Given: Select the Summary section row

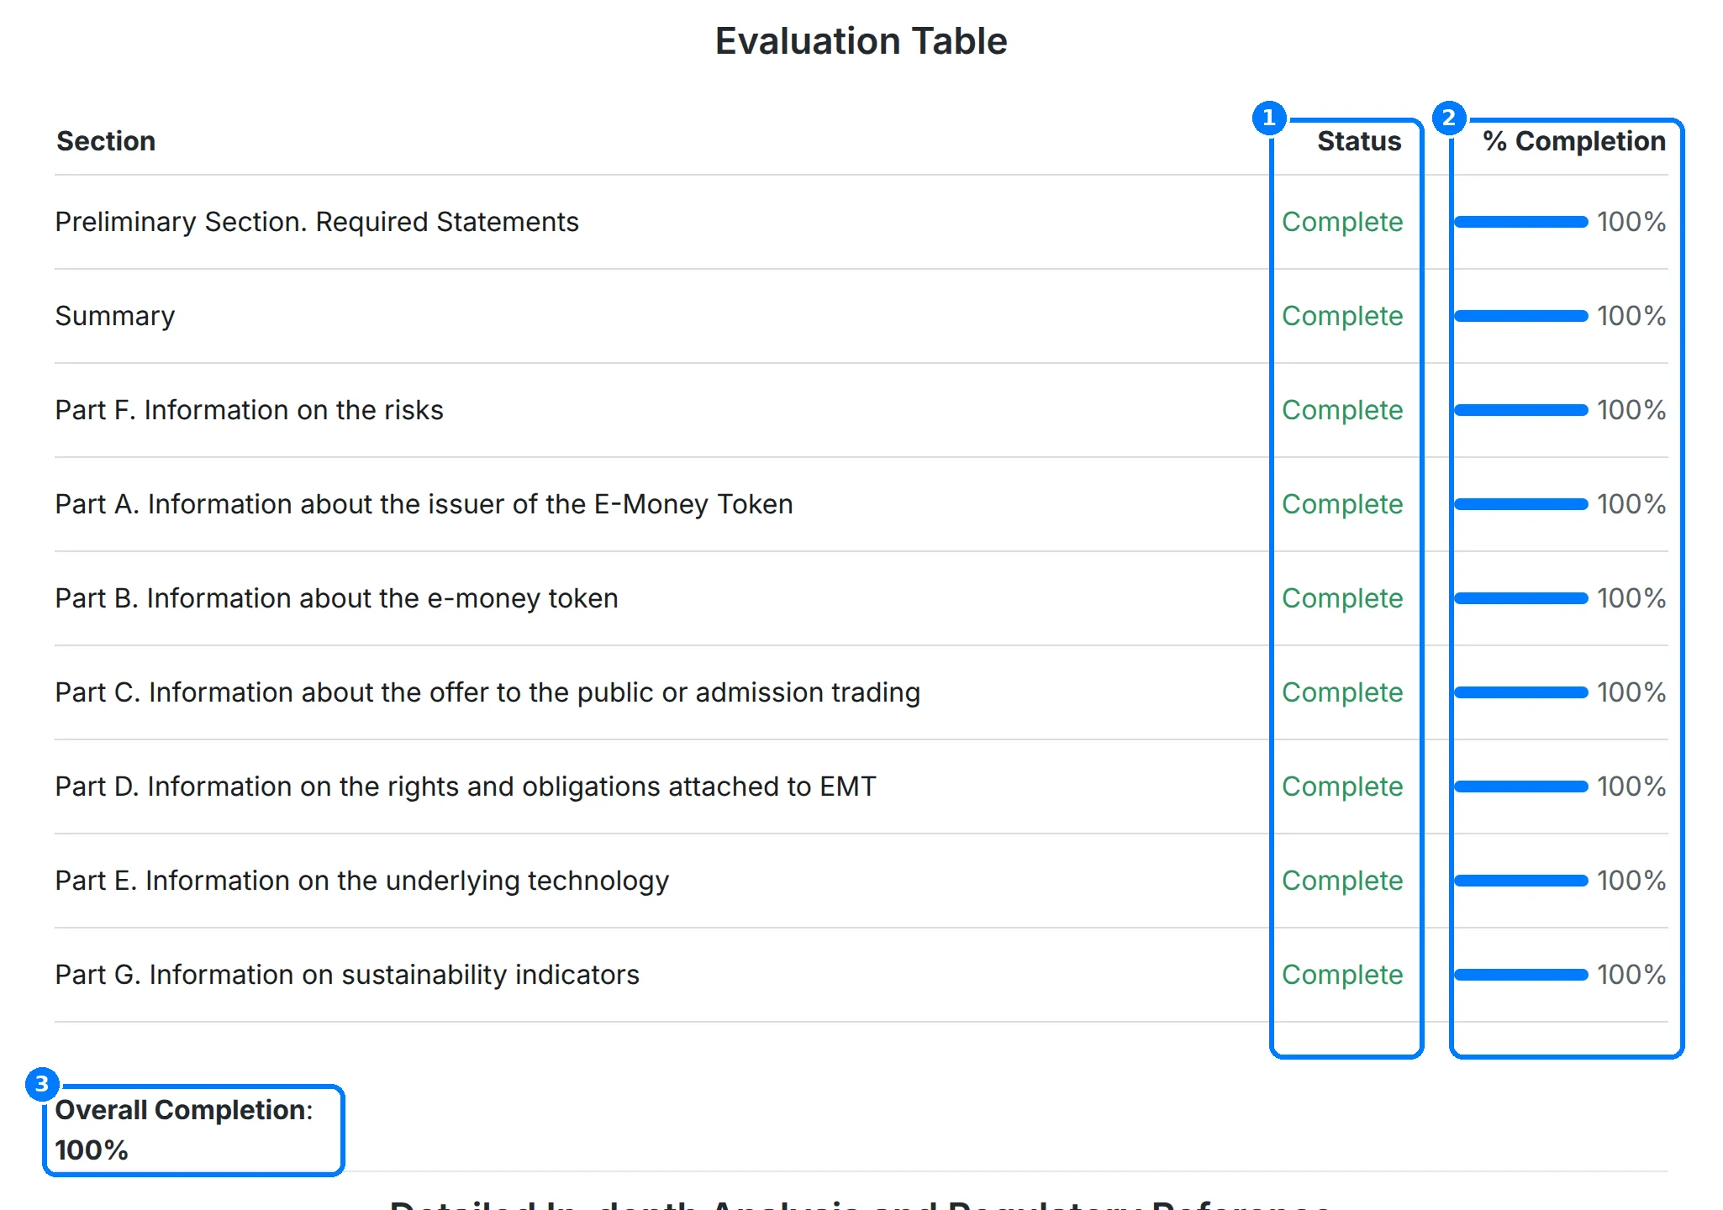Looking at the screenshot, I should click(x=861, y=316).
